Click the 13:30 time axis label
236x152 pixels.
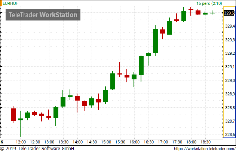tap(63, 142)
